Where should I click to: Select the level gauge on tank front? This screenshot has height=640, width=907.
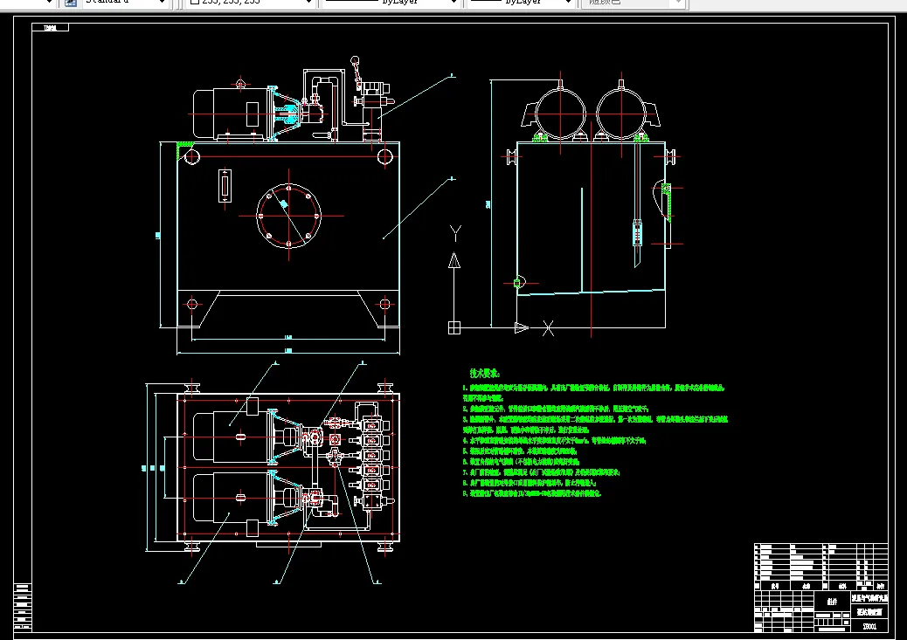[x=225, y=186]
